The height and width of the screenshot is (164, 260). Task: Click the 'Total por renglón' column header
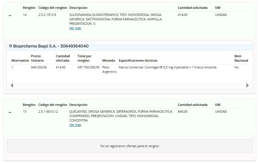(x=84, y=58)
